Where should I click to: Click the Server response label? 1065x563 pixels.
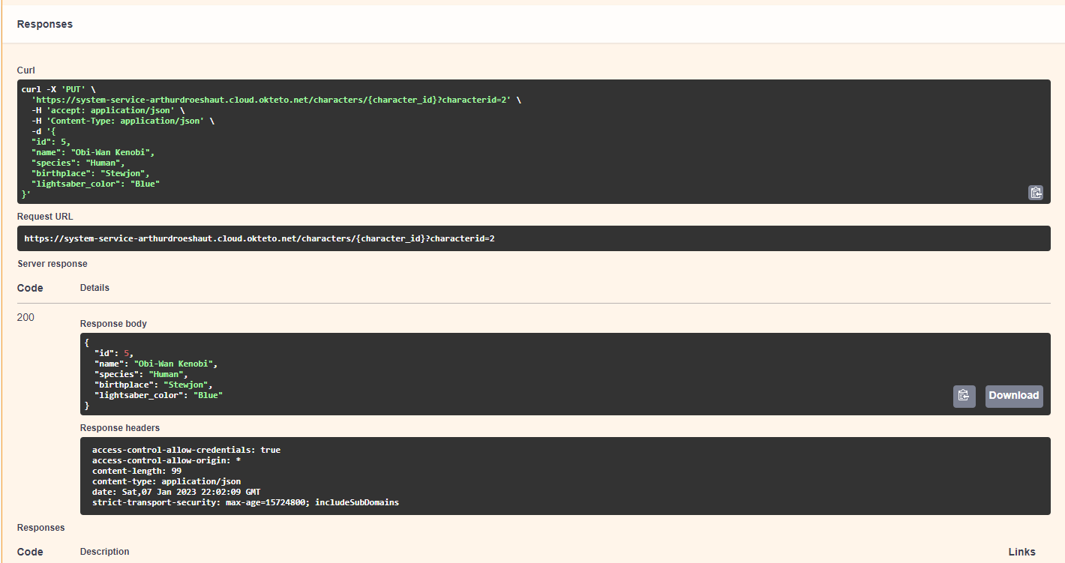52,263
